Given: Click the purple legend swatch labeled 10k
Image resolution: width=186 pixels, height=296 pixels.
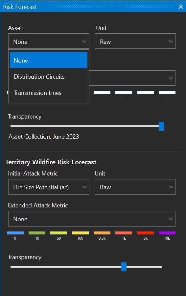Looking at the screenshot, I should (x=167, y=233).
